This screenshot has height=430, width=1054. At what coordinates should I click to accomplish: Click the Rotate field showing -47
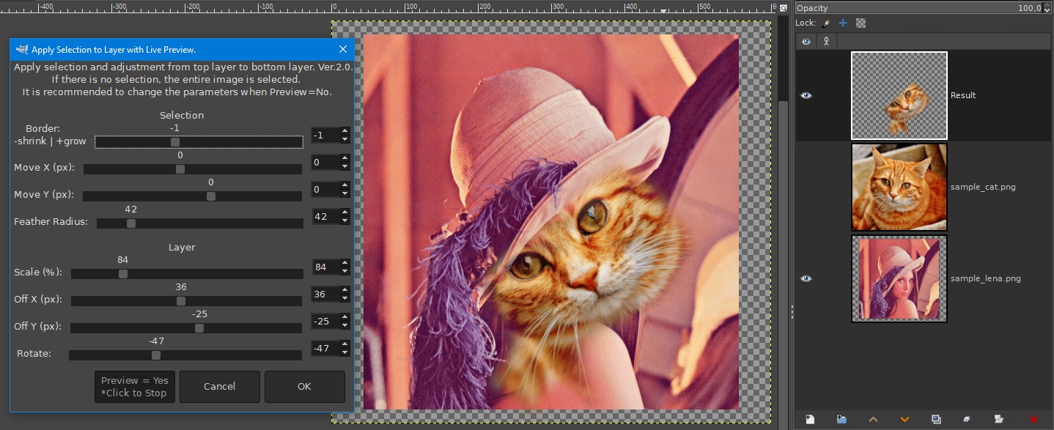(325, 349)
